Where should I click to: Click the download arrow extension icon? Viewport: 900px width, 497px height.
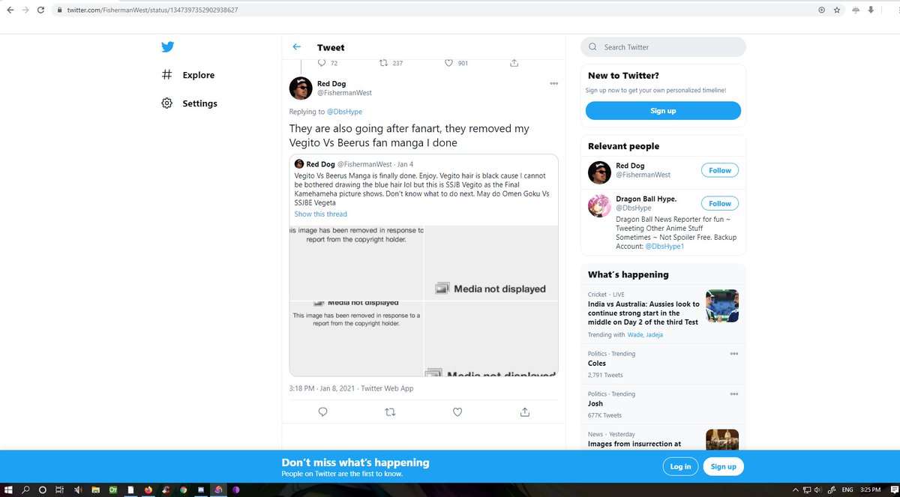tap(871, 10)
